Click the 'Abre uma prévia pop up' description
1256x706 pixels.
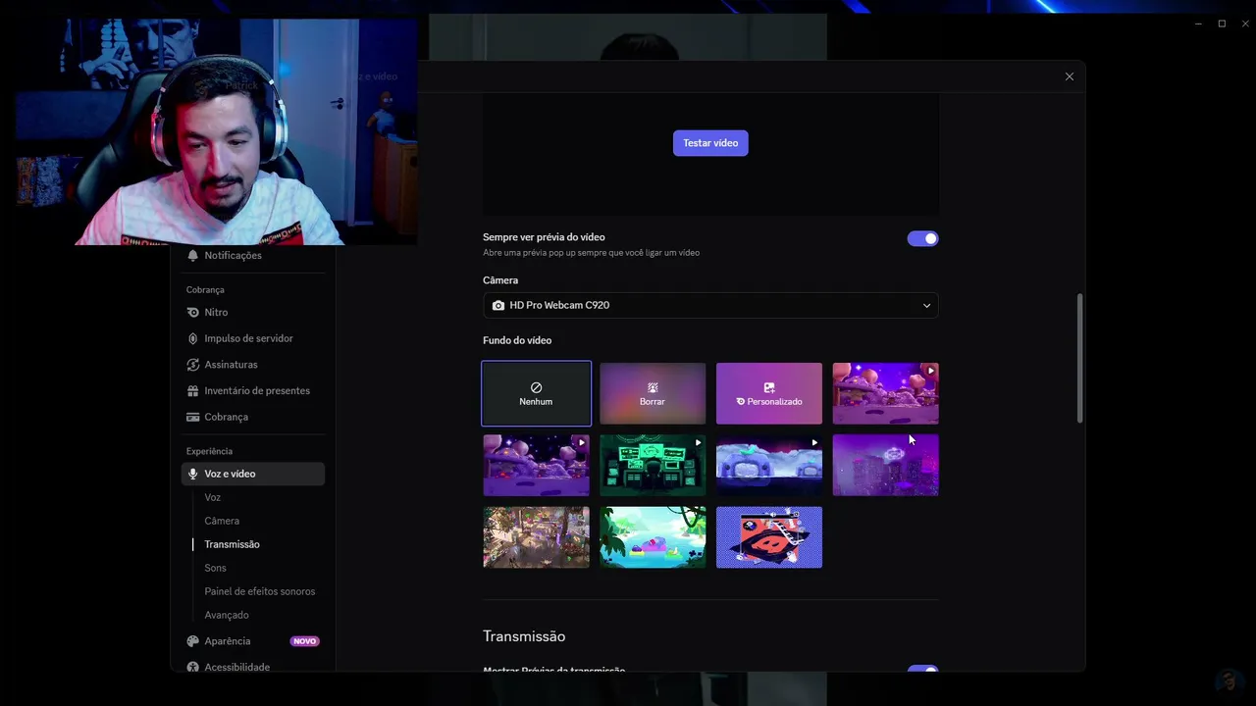(x=591, y=253)
